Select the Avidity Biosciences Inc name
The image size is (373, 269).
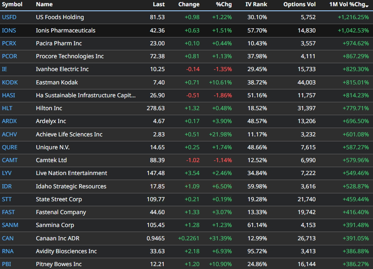click(66, 251)
